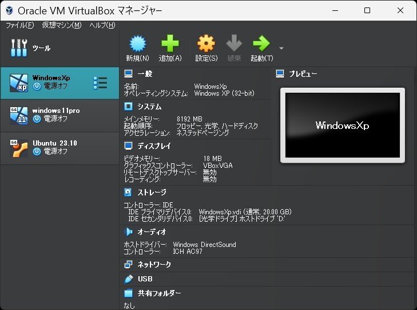
Task: Click the ICH AC97 audio controller value
Action: pyautogui.click(x=188, y=252)
